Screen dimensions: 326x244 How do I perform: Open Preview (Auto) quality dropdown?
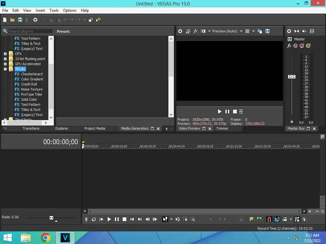(x=241, y=31)
